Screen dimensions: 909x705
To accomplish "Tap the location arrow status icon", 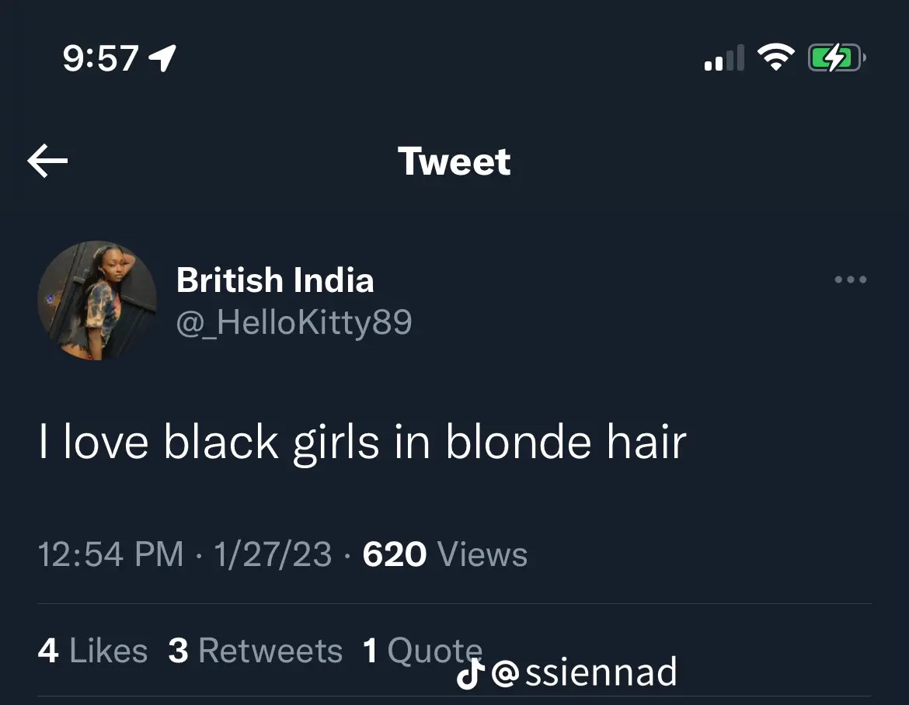I will [162, 58].
